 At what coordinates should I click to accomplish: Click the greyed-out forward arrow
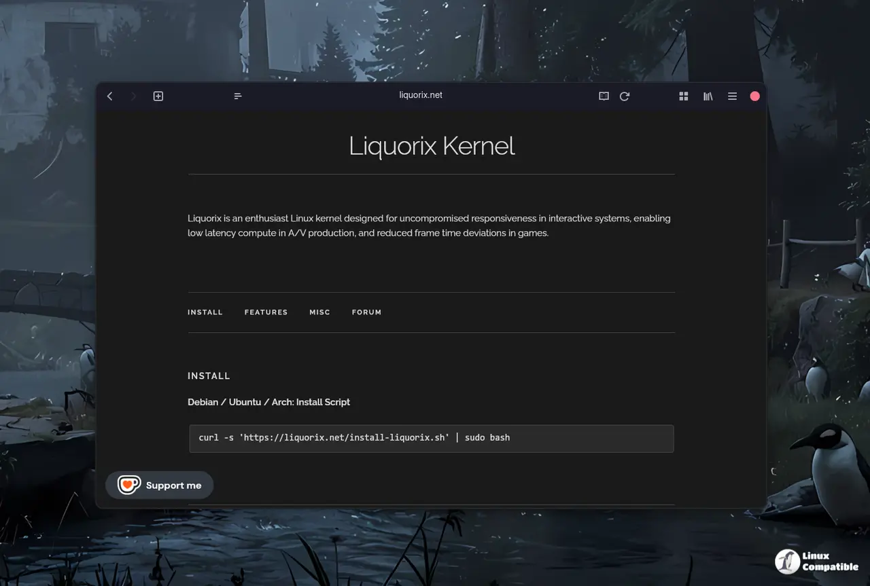pos(133,96)
